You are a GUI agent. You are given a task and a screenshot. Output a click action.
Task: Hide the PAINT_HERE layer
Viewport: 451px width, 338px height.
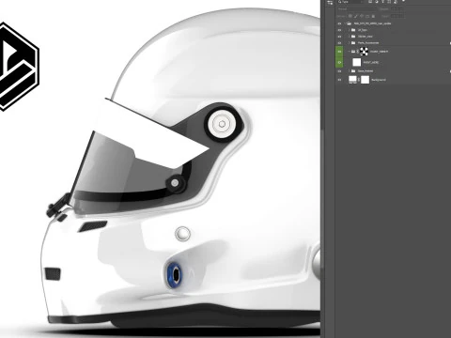click(x=339, y=62)
